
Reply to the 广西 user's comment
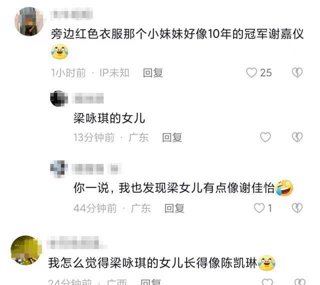150,282
